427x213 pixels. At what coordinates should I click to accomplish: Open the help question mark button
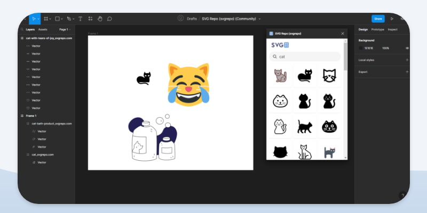click(x=403, y=195)
